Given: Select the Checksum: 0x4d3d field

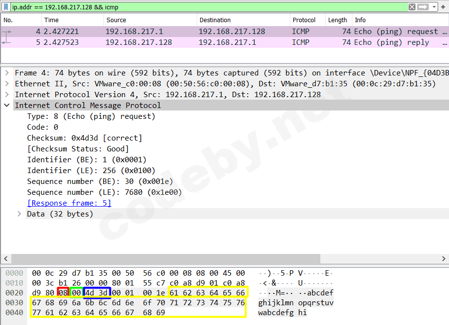Looking at the screenshot, I should coord(84,138).
